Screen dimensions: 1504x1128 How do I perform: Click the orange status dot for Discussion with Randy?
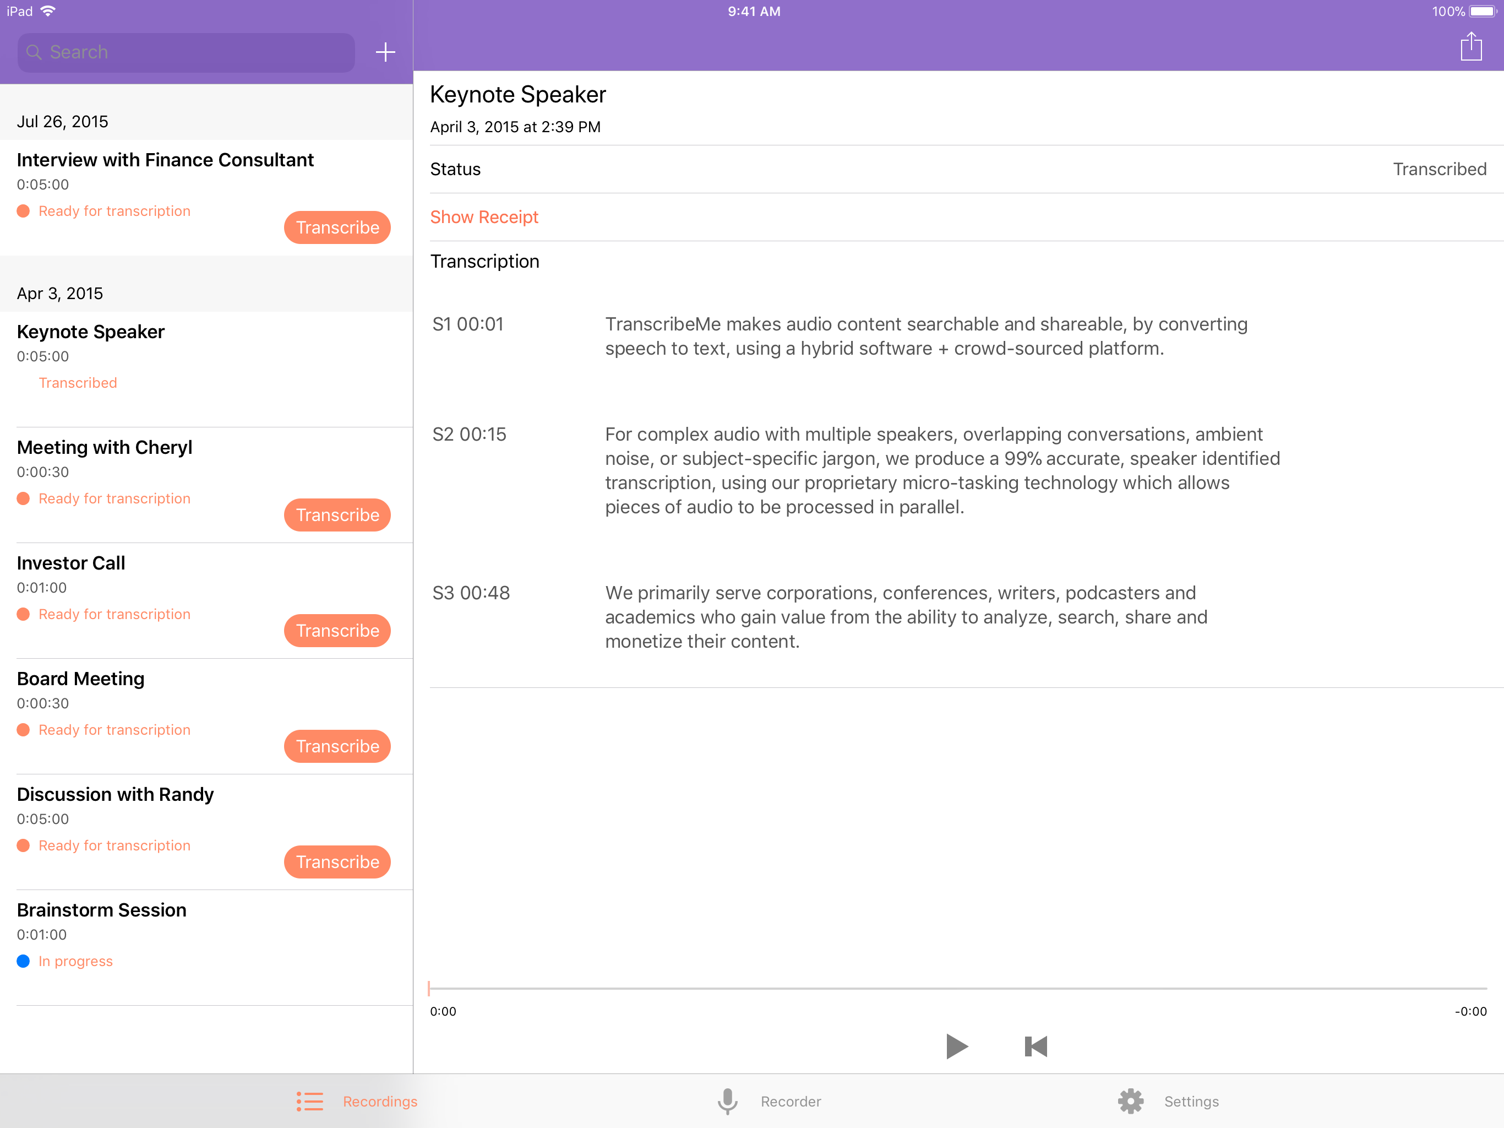point(23,845)
